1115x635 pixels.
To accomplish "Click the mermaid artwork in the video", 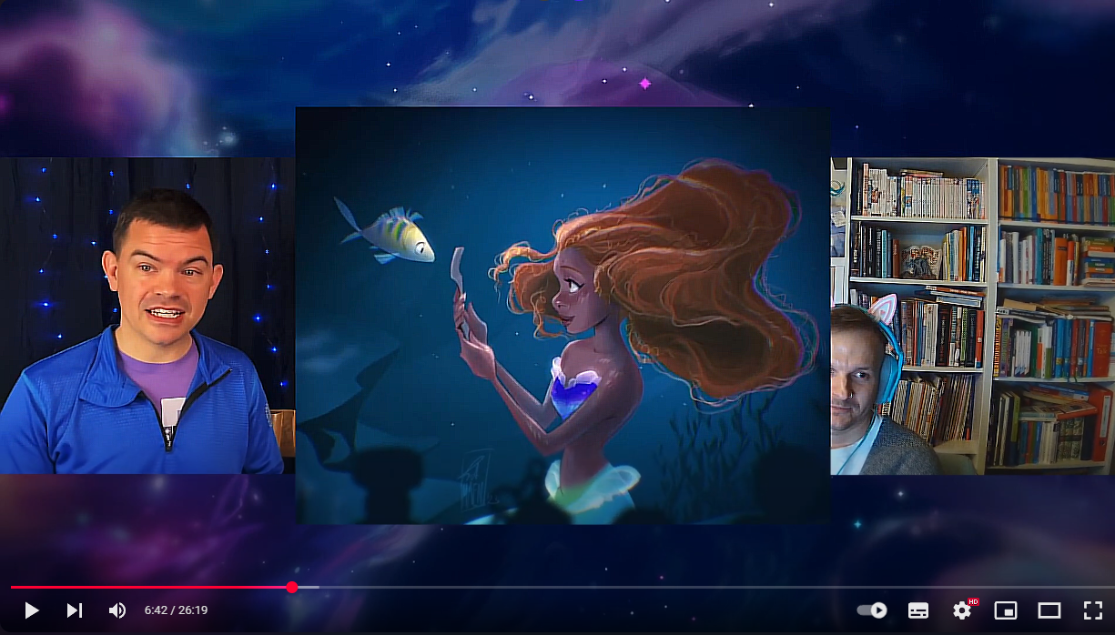I will [563, 316].
